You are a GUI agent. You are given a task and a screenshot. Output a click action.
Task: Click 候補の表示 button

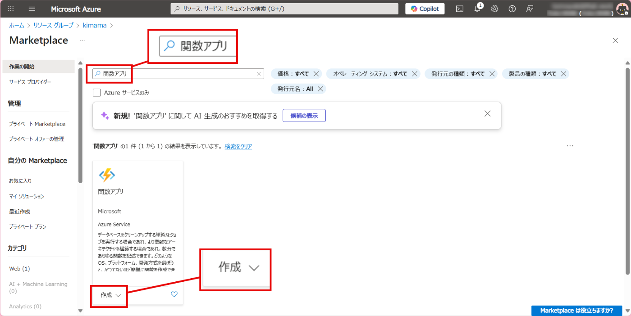304,116
